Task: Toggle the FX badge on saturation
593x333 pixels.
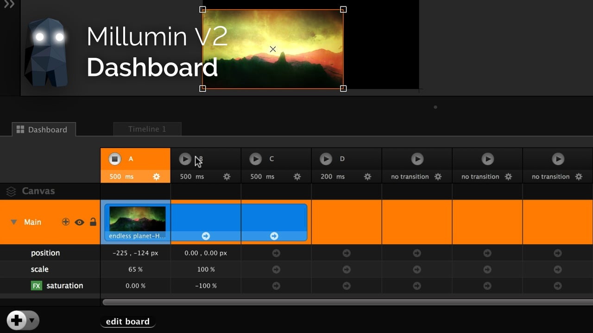Action: 37,286
